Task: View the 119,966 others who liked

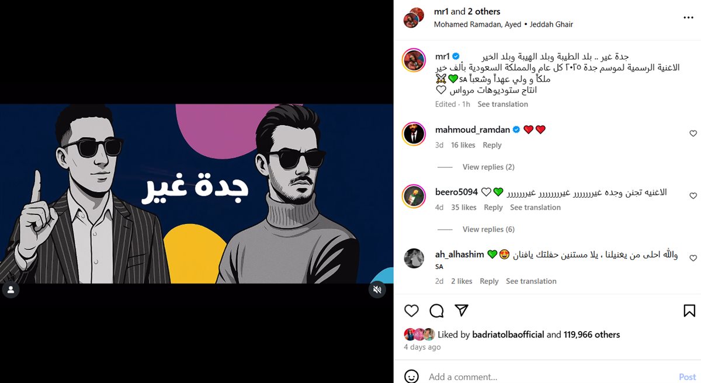Action: pos(592,335)
